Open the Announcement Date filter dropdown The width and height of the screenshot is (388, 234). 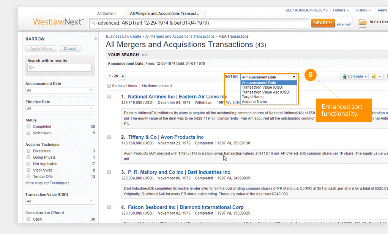coord(60,90)
